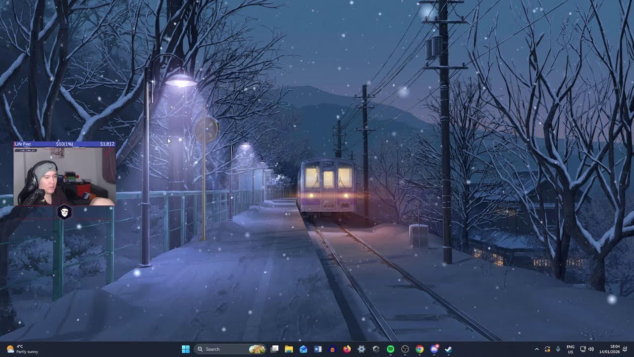Screen dimensions: 634x357
Task: Open ENG US language switcher
Action: (571, 349)
